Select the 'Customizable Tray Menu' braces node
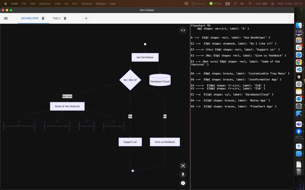305x190 pixels. tap(19, 126)
